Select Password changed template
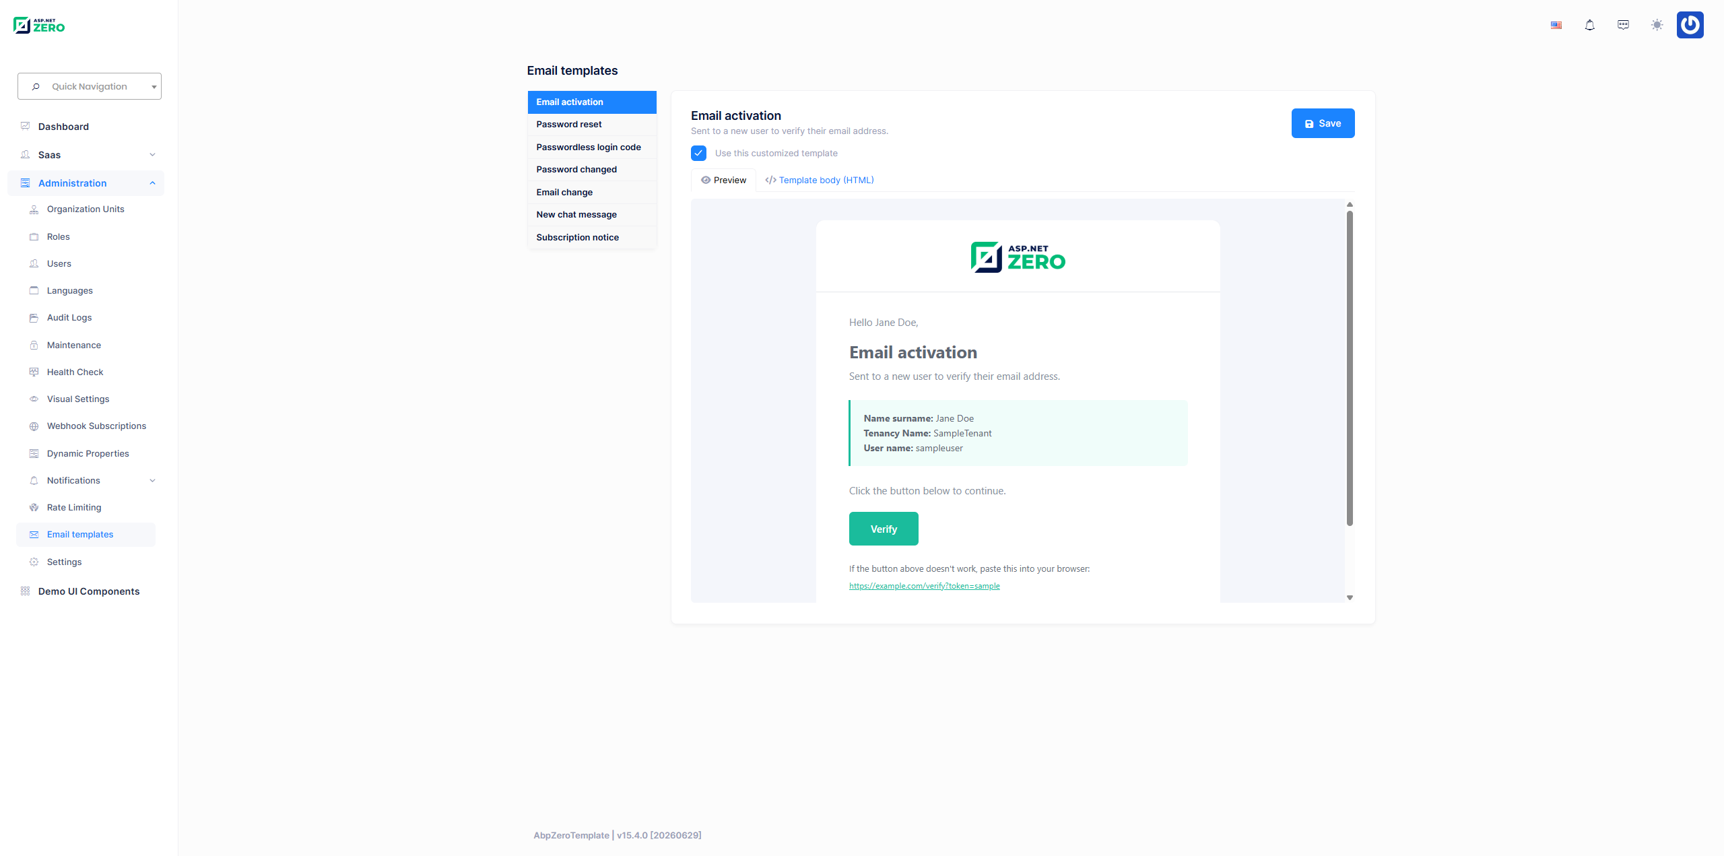The image size is (1724, 856). click(x=592, y=170)
